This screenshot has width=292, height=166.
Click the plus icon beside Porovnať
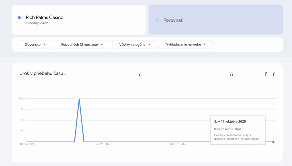[157, 20]
